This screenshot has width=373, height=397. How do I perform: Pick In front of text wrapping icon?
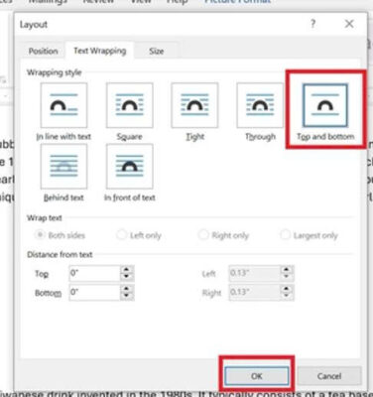130,166
